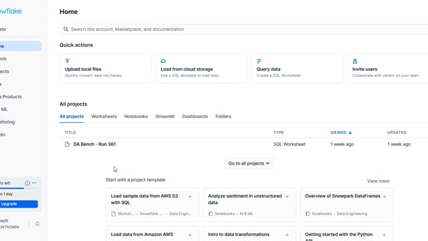Open Admin in the left sidebar
The image size is (428, 241).
coord(21,135)
